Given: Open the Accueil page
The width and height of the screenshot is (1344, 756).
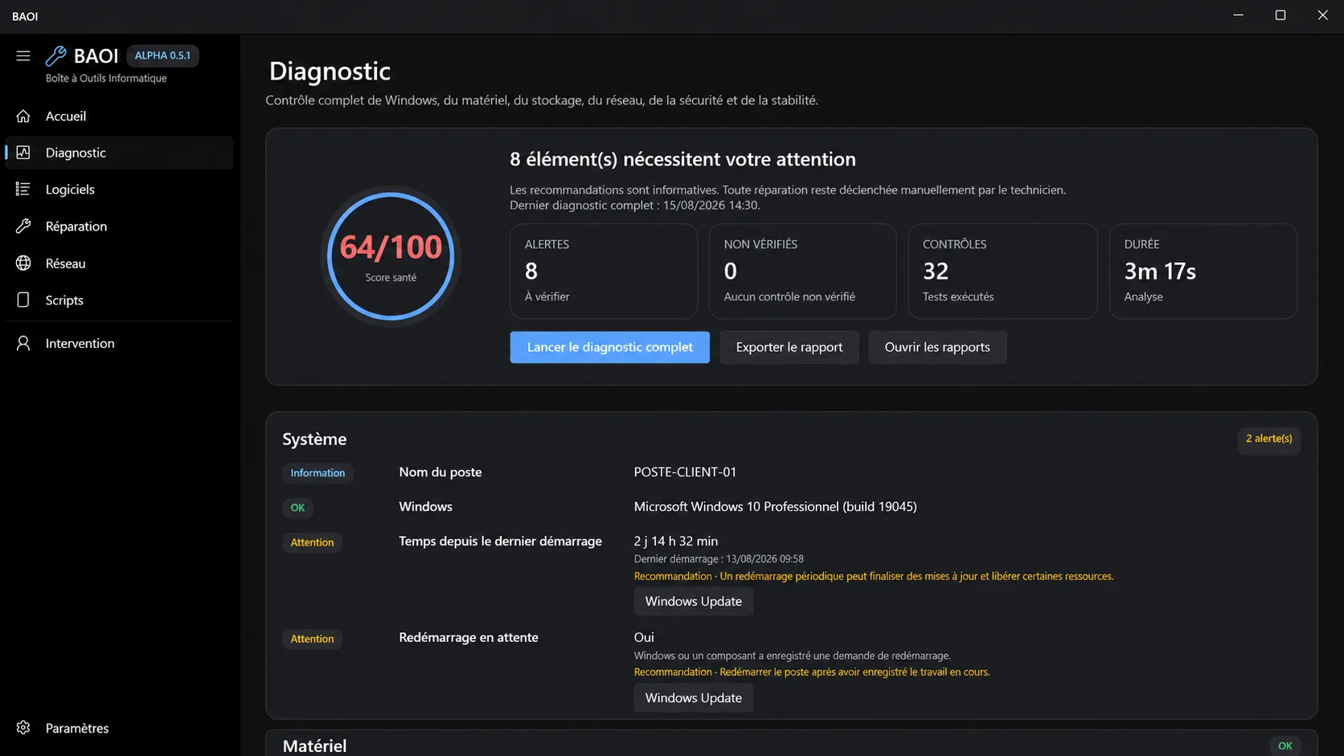Looking at the screenshot, I should coord(119,116).
